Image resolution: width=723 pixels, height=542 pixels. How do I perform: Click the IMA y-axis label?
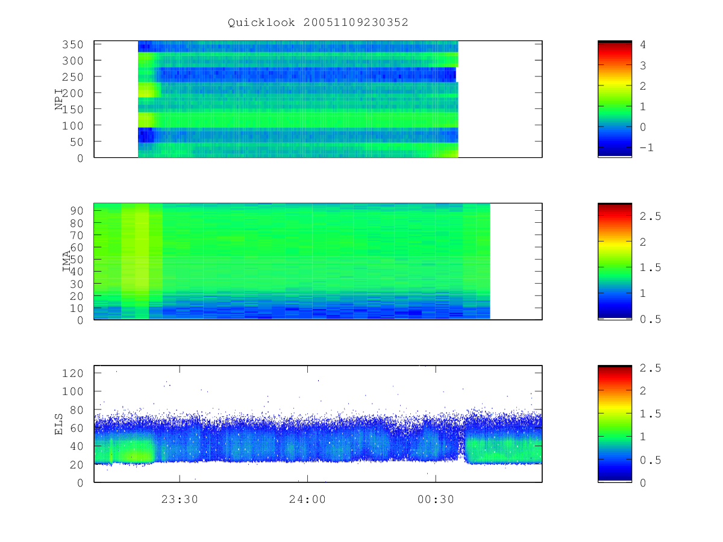click(66, 262)
